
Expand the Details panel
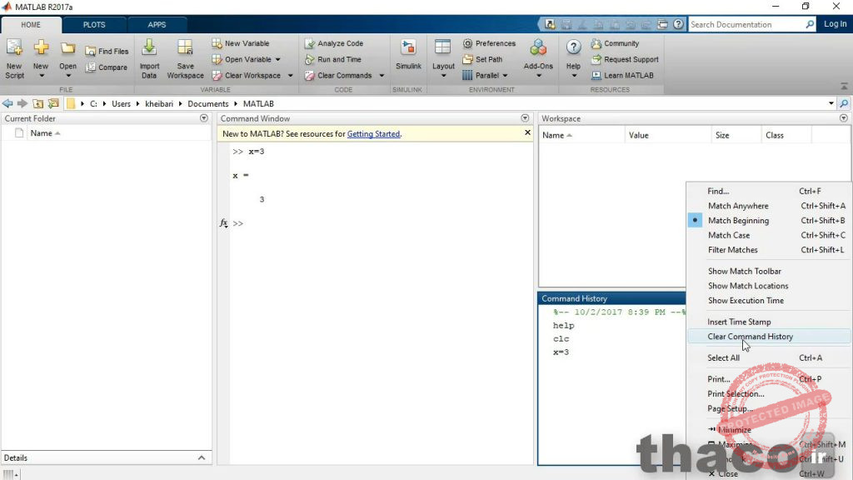pos(202,457)
